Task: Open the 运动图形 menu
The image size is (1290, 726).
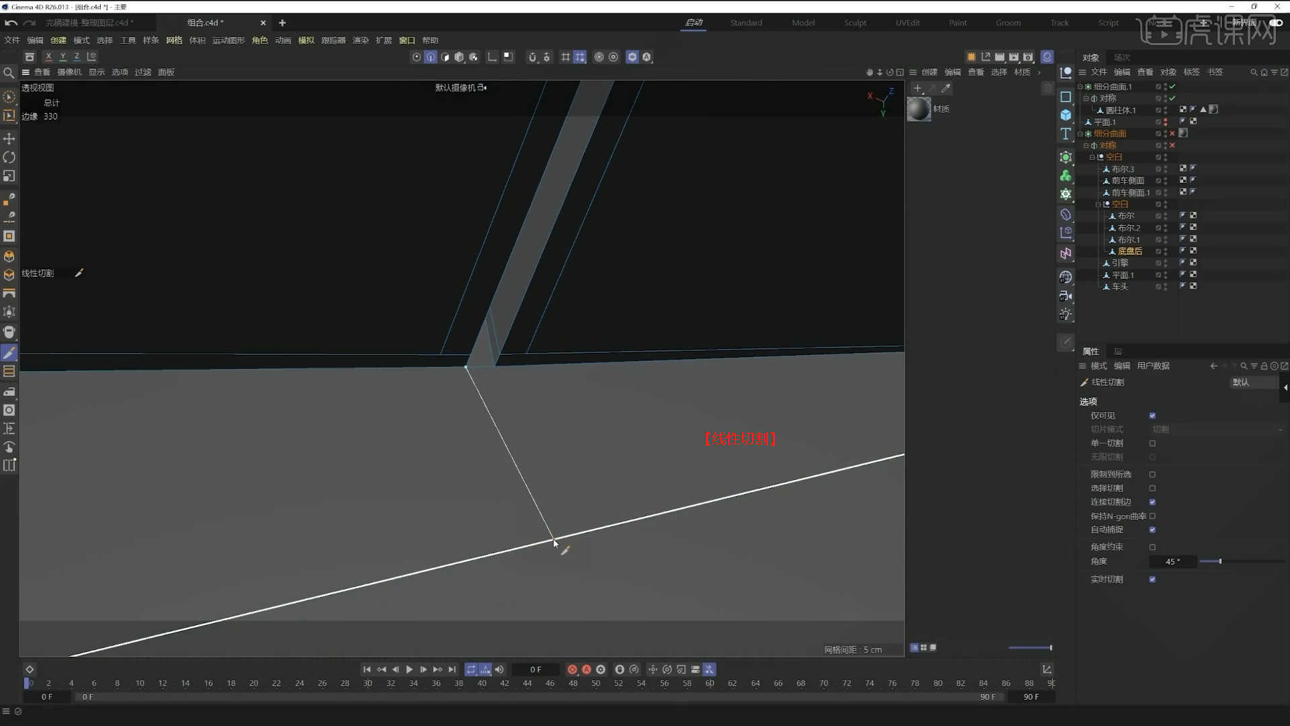Action: pos(228,40)
